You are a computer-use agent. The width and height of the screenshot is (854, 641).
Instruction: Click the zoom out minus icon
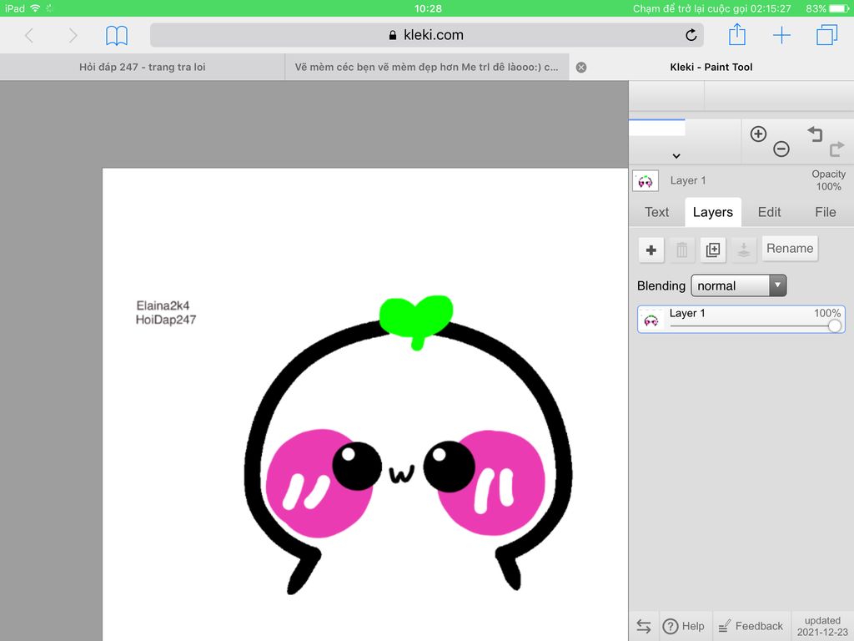tap(781, 149)
